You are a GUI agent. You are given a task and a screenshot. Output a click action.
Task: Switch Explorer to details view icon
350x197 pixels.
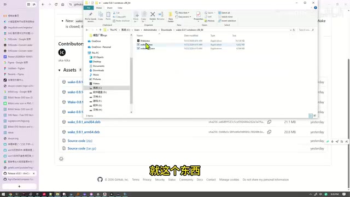(x=311, y=115)
